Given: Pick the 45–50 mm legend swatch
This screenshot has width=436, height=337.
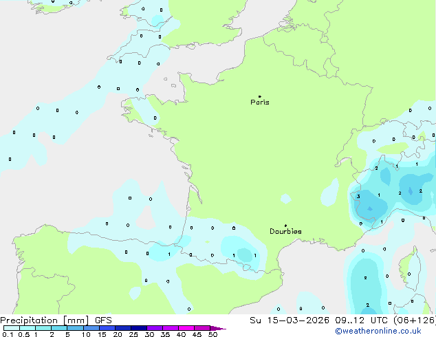Looking at the screenshot, I should pos(202,328).
